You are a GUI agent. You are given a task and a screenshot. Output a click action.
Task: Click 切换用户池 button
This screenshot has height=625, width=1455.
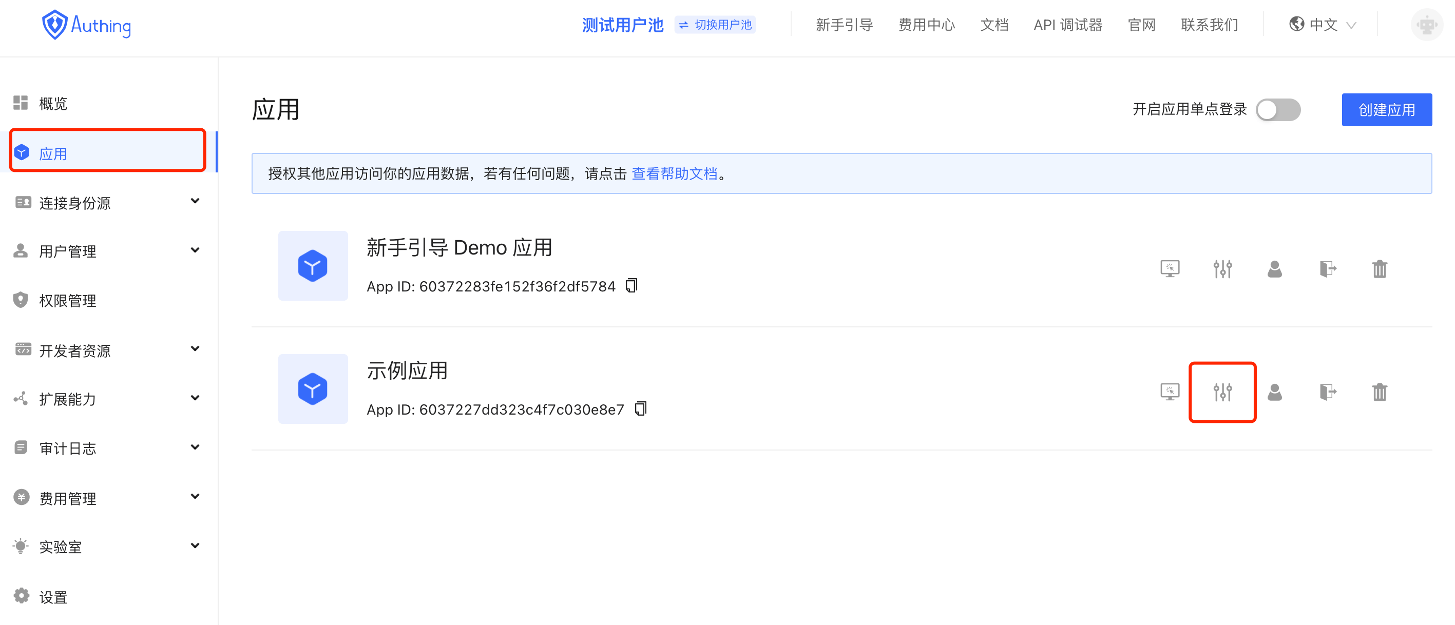715,25
